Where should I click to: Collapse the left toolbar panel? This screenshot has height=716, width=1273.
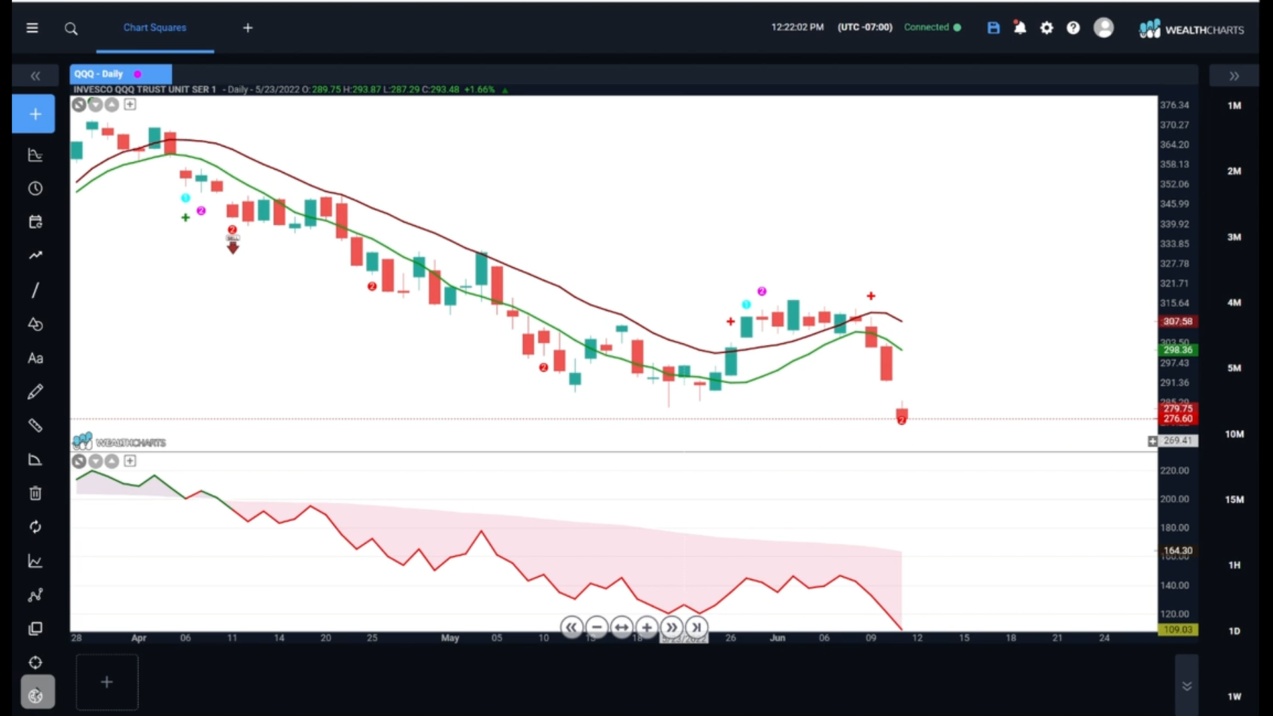click(35, 76)
